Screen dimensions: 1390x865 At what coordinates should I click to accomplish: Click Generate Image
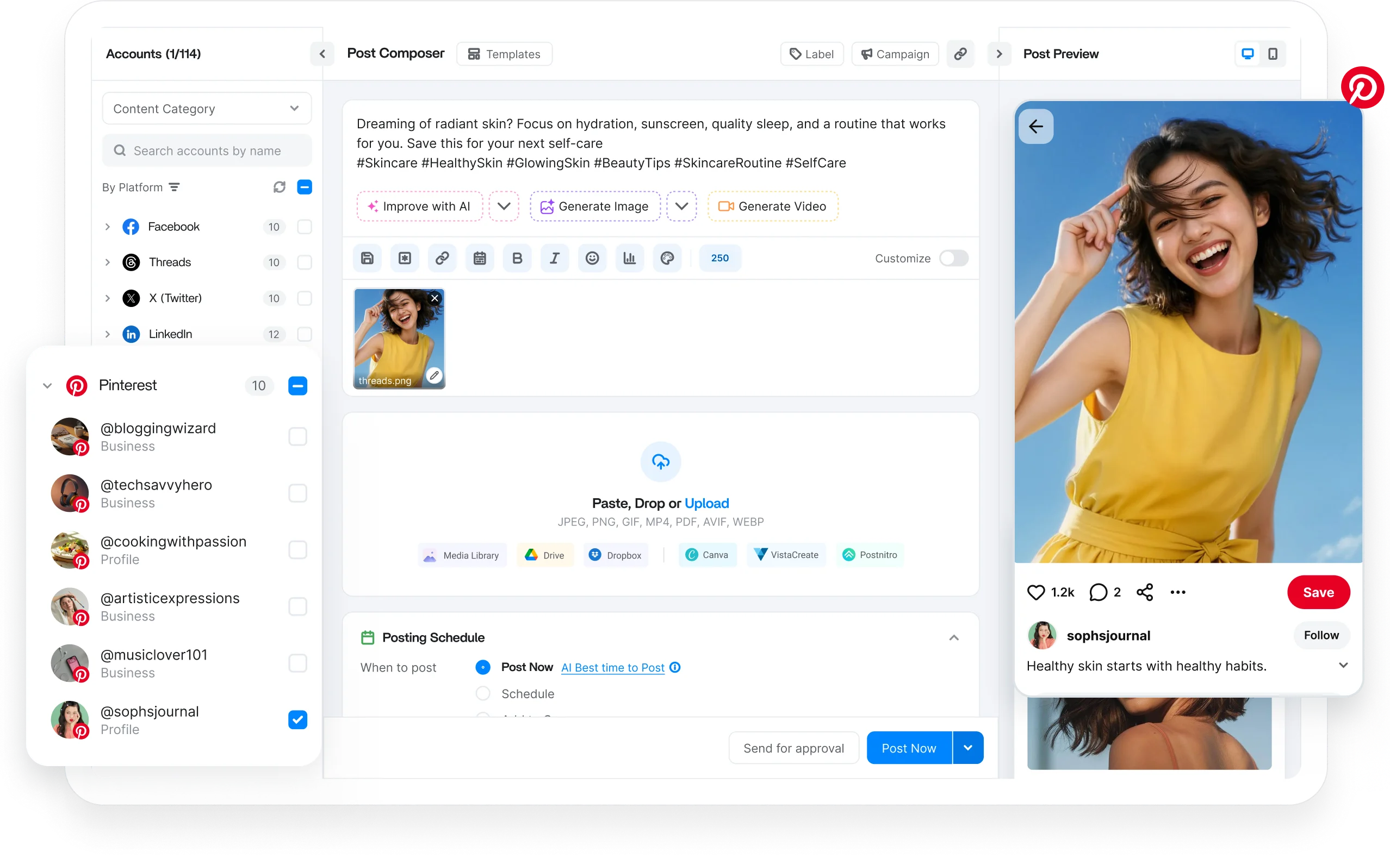pos(595,206)
